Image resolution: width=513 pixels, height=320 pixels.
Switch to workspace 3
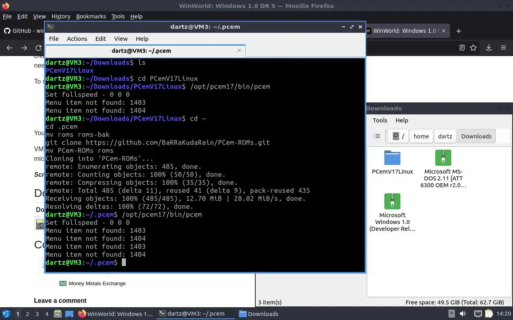(x=37, y=314)
